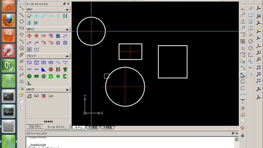
Task: Insert the green T-shaped block
Action: (x=65, y=69)
